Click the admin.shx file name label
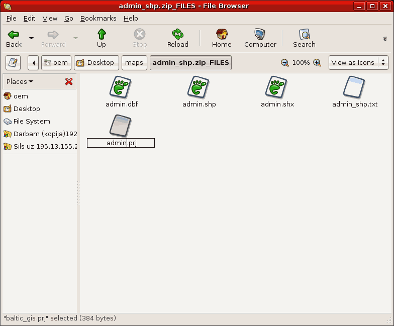The height and width of the screenshot is (326, 394). click(277, 104)
